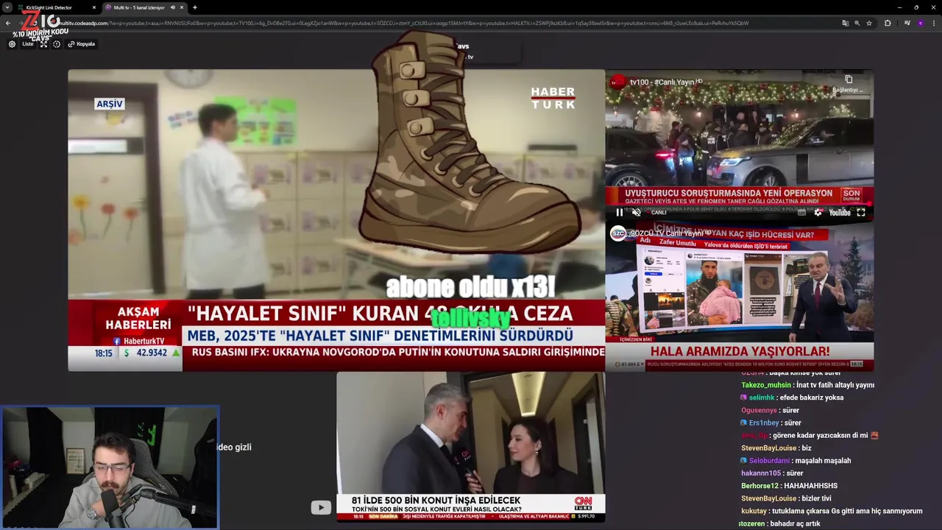Screen dimensions: 942x530
Task: Open the tv100 - #Canlı Yayın title link
Action: [x=662, y=82]
